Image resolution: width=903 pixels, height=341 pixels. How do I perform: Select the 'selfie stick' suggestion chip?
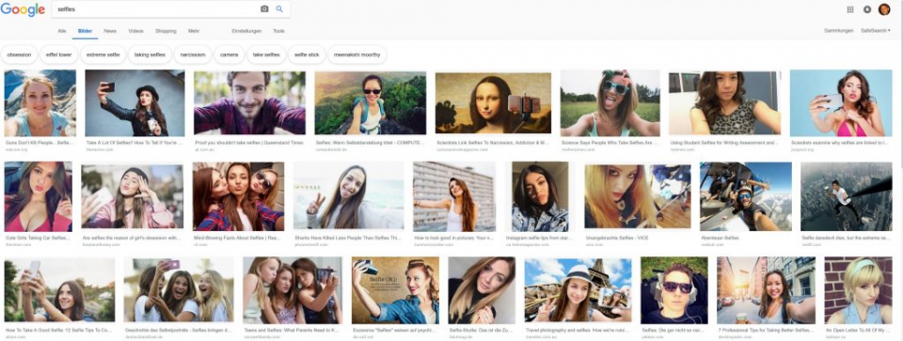point(307,54)
